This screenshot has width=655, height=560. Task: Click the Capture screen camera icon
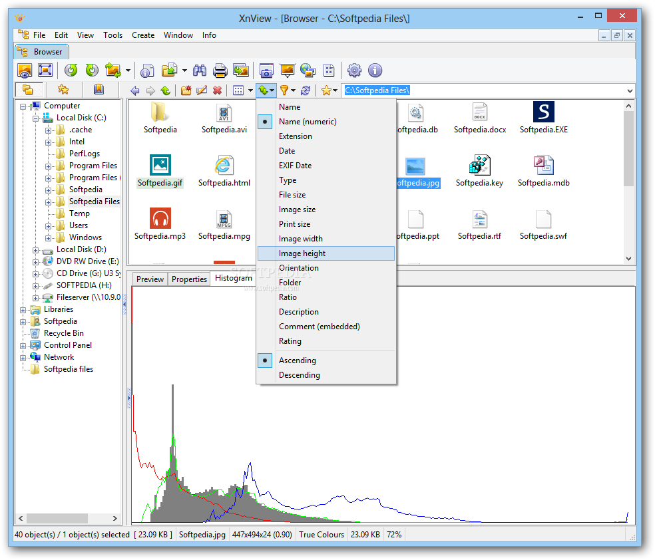(x=266, y=70)
